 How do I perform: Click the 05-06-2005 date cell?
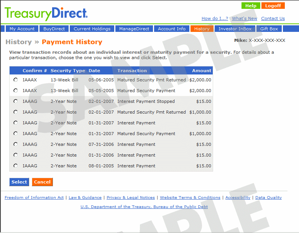pos(101,80)
